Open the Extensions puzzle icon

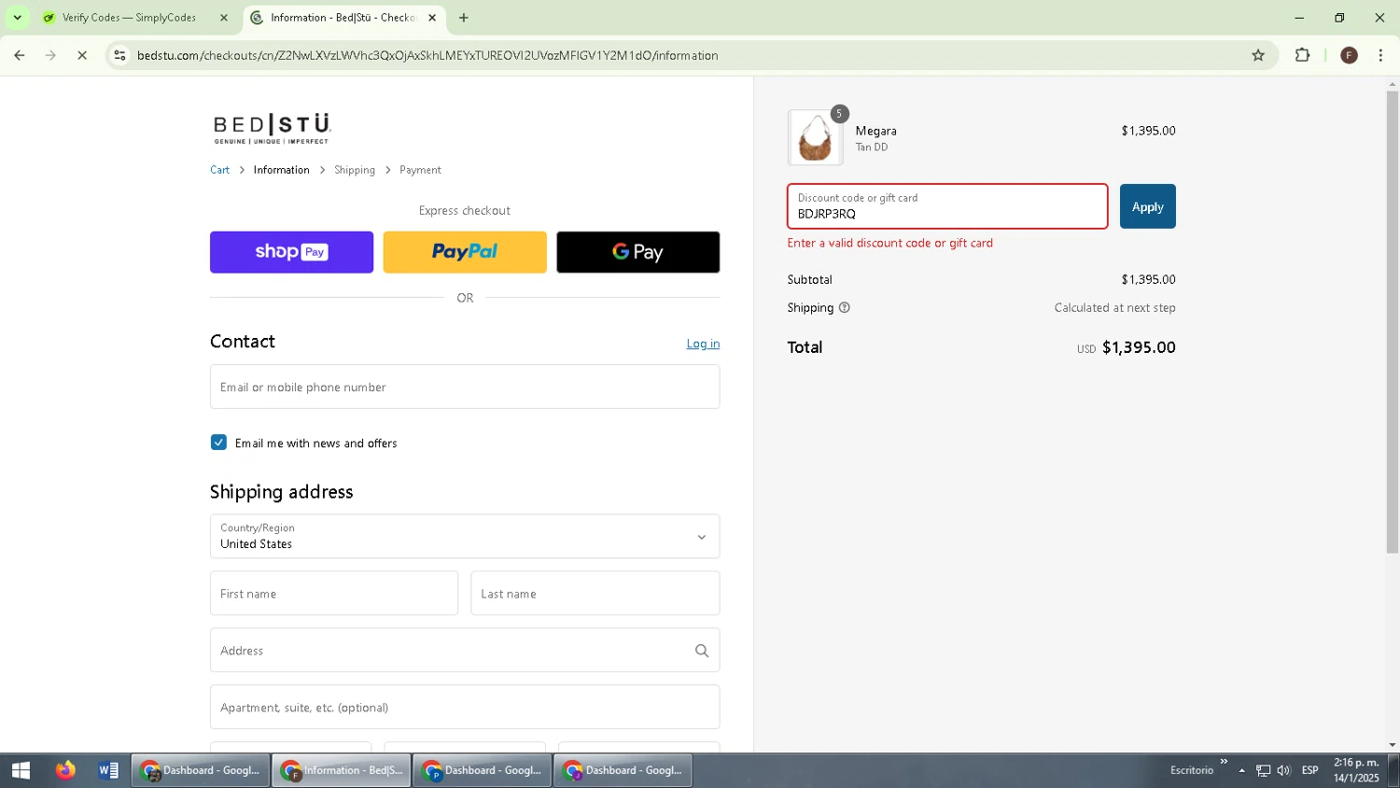pos(1303,55)
